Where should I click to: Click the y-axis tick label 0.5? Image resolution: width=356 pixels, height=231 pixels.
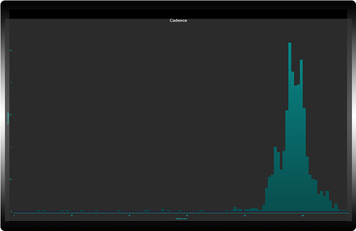[x=11, y=179]
